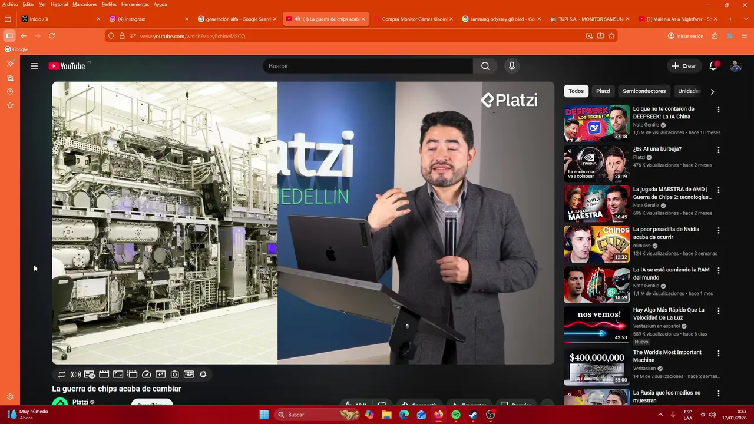
Task: Select the Semiconductores filter chip
Action: [x=644, y=91]
